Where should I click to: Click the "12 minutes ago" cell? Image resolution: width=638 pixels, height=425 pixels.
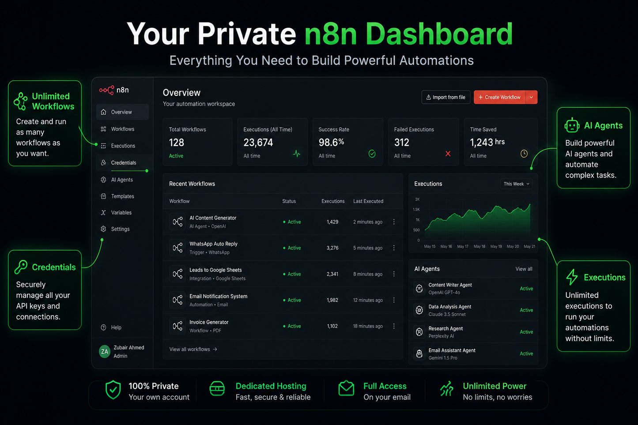(368, 300)
